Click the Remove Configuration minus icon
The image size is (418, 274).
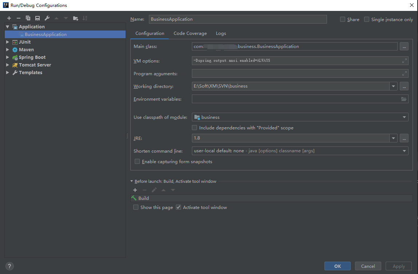19,18
